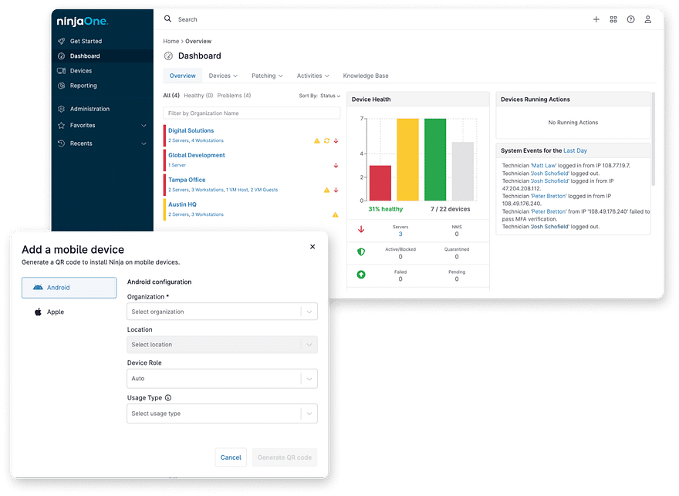The height and width of the screenshot is (496, 679).
Task: Open the Device Role dropdown
Action: [222, 378]
